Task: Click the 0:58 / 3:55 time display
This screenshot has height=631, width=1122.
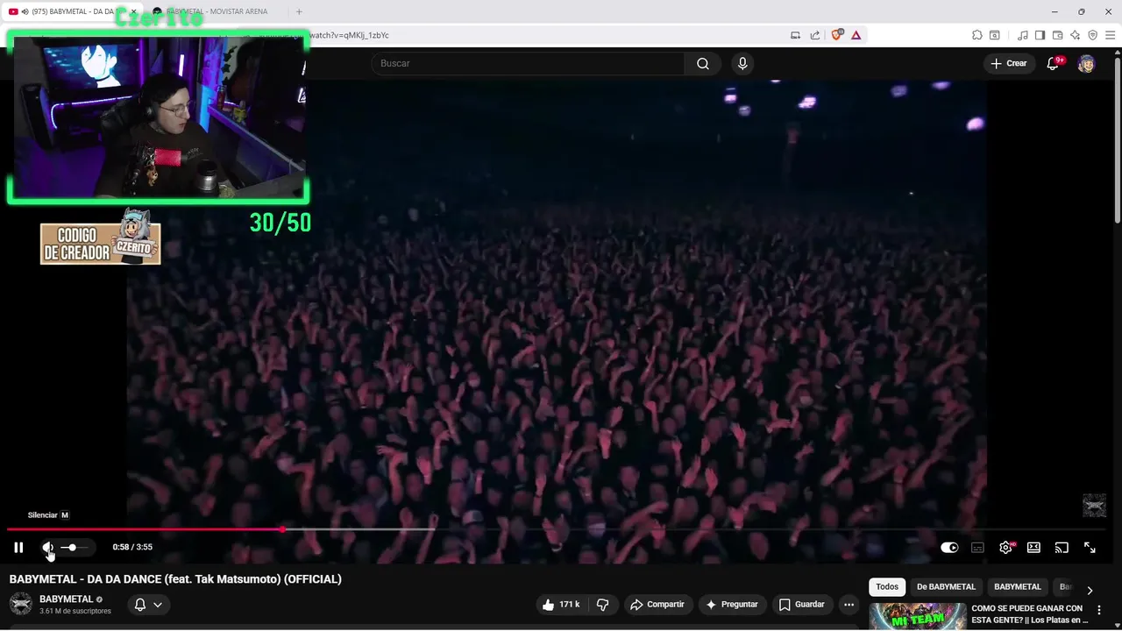Action: click(132, 548)
